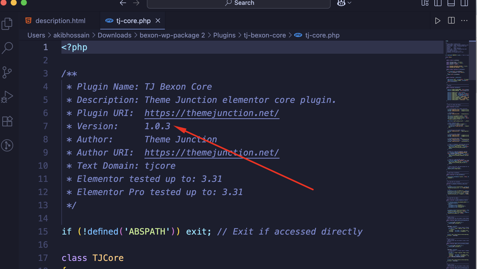The height and width of the screenshot is (269, 477).
Task: Click the Plugins breadcrumb
Action: (x=224, y=35)
